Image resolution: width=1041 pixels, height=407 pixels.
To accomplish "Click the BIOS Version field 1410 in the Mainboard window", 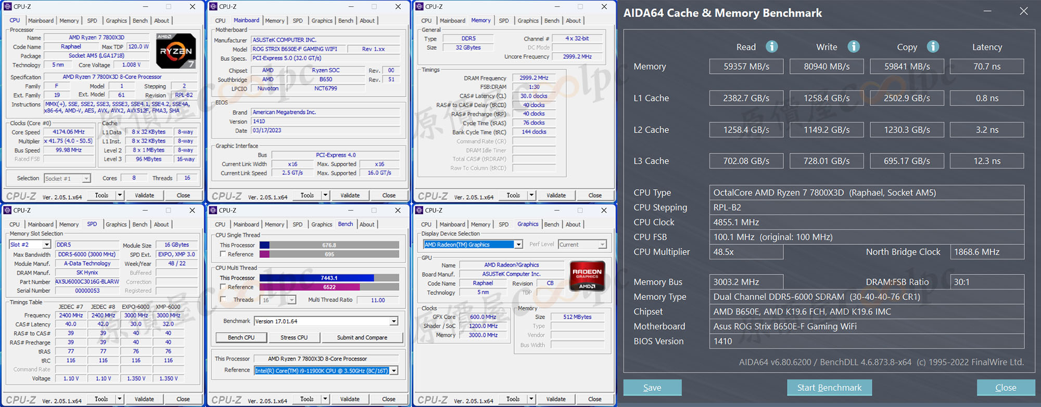I will (325, 122).
